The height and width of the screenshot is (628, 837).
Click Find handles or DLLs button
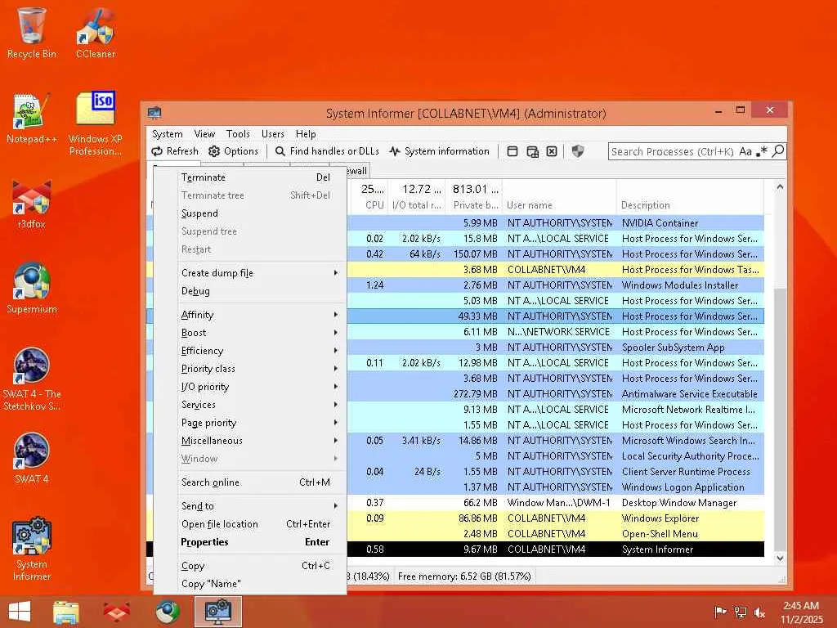click(x=327, y=151)
